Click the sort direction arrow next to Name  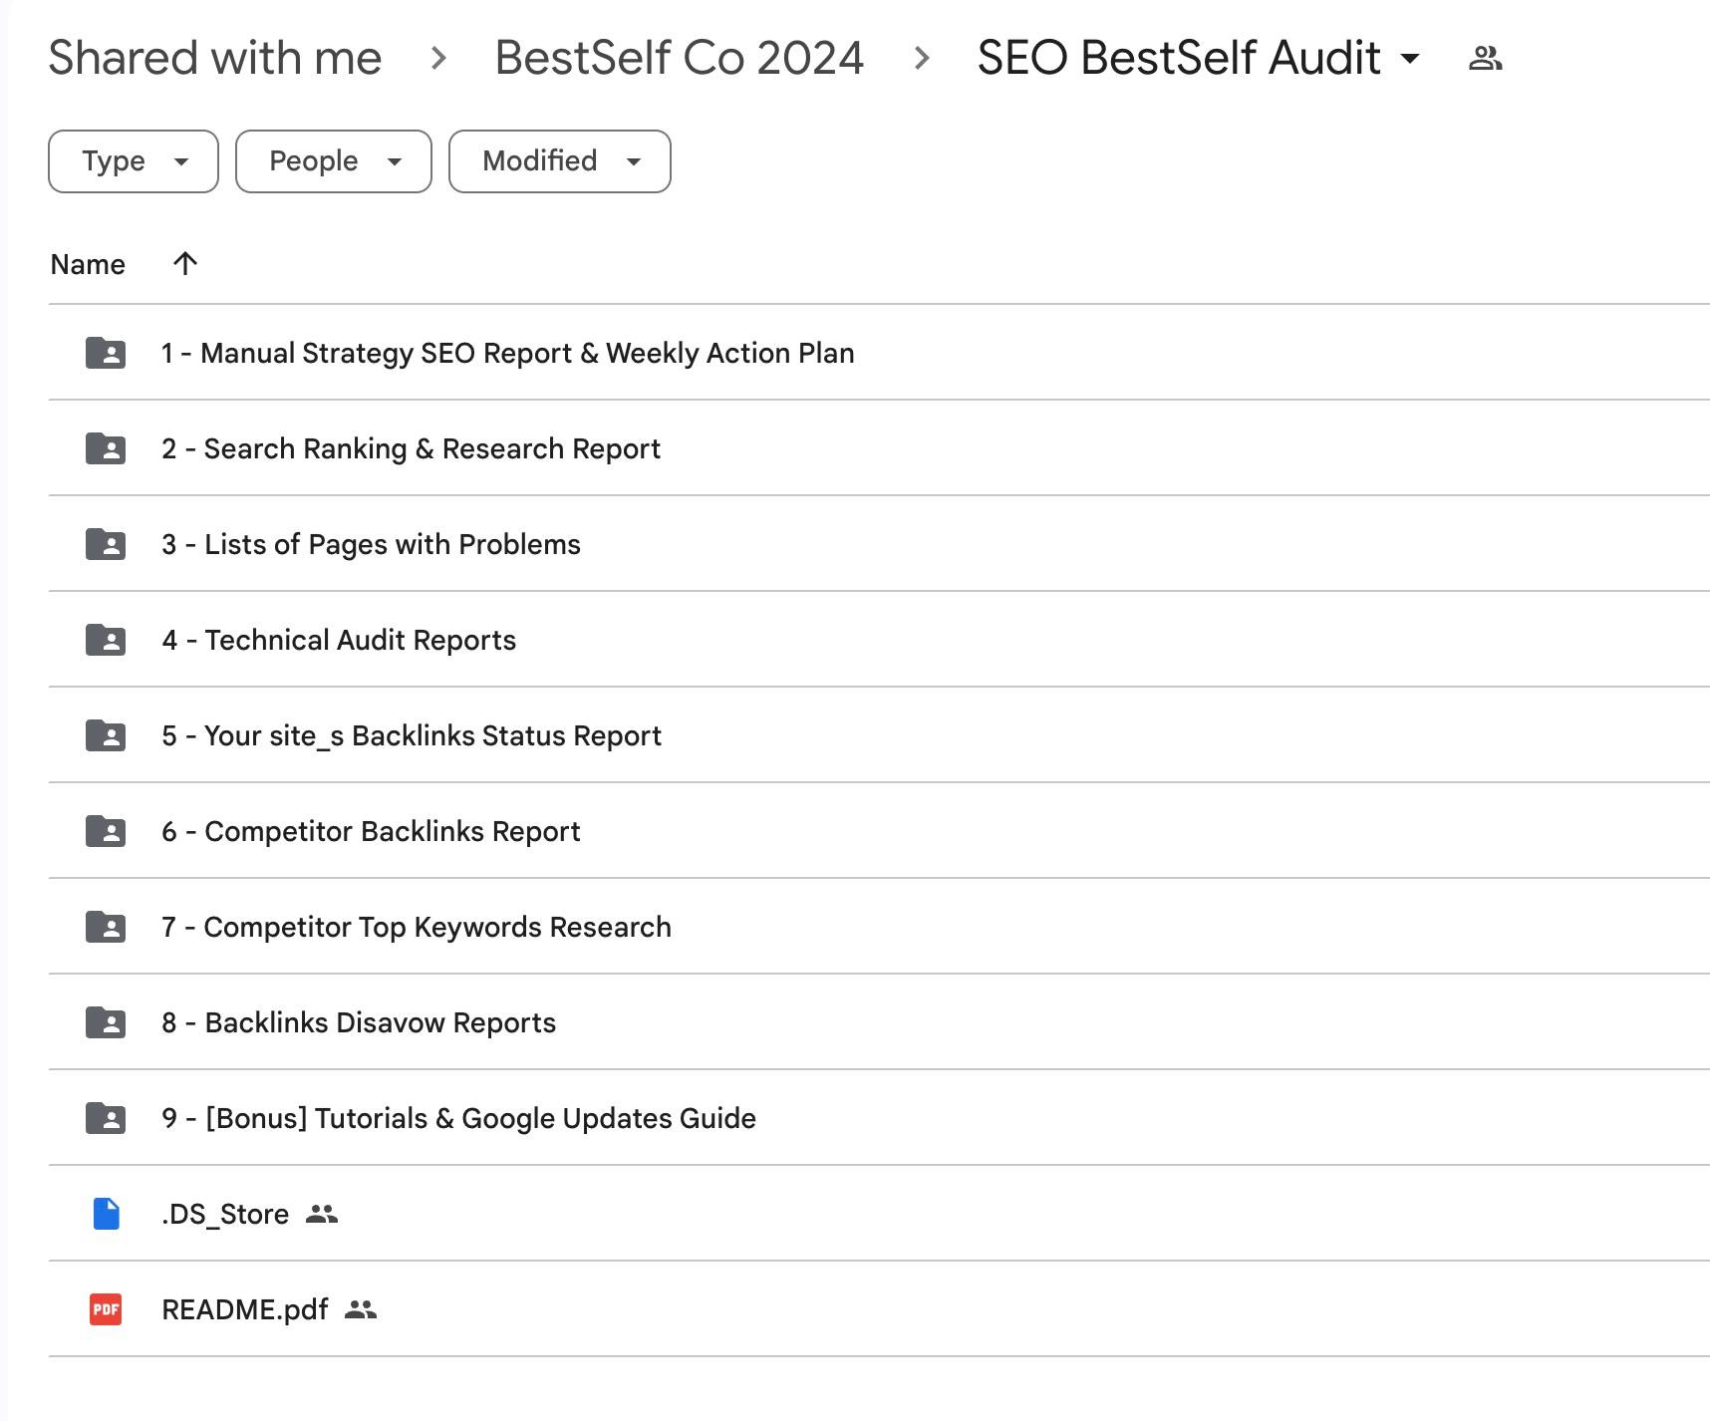185,263
